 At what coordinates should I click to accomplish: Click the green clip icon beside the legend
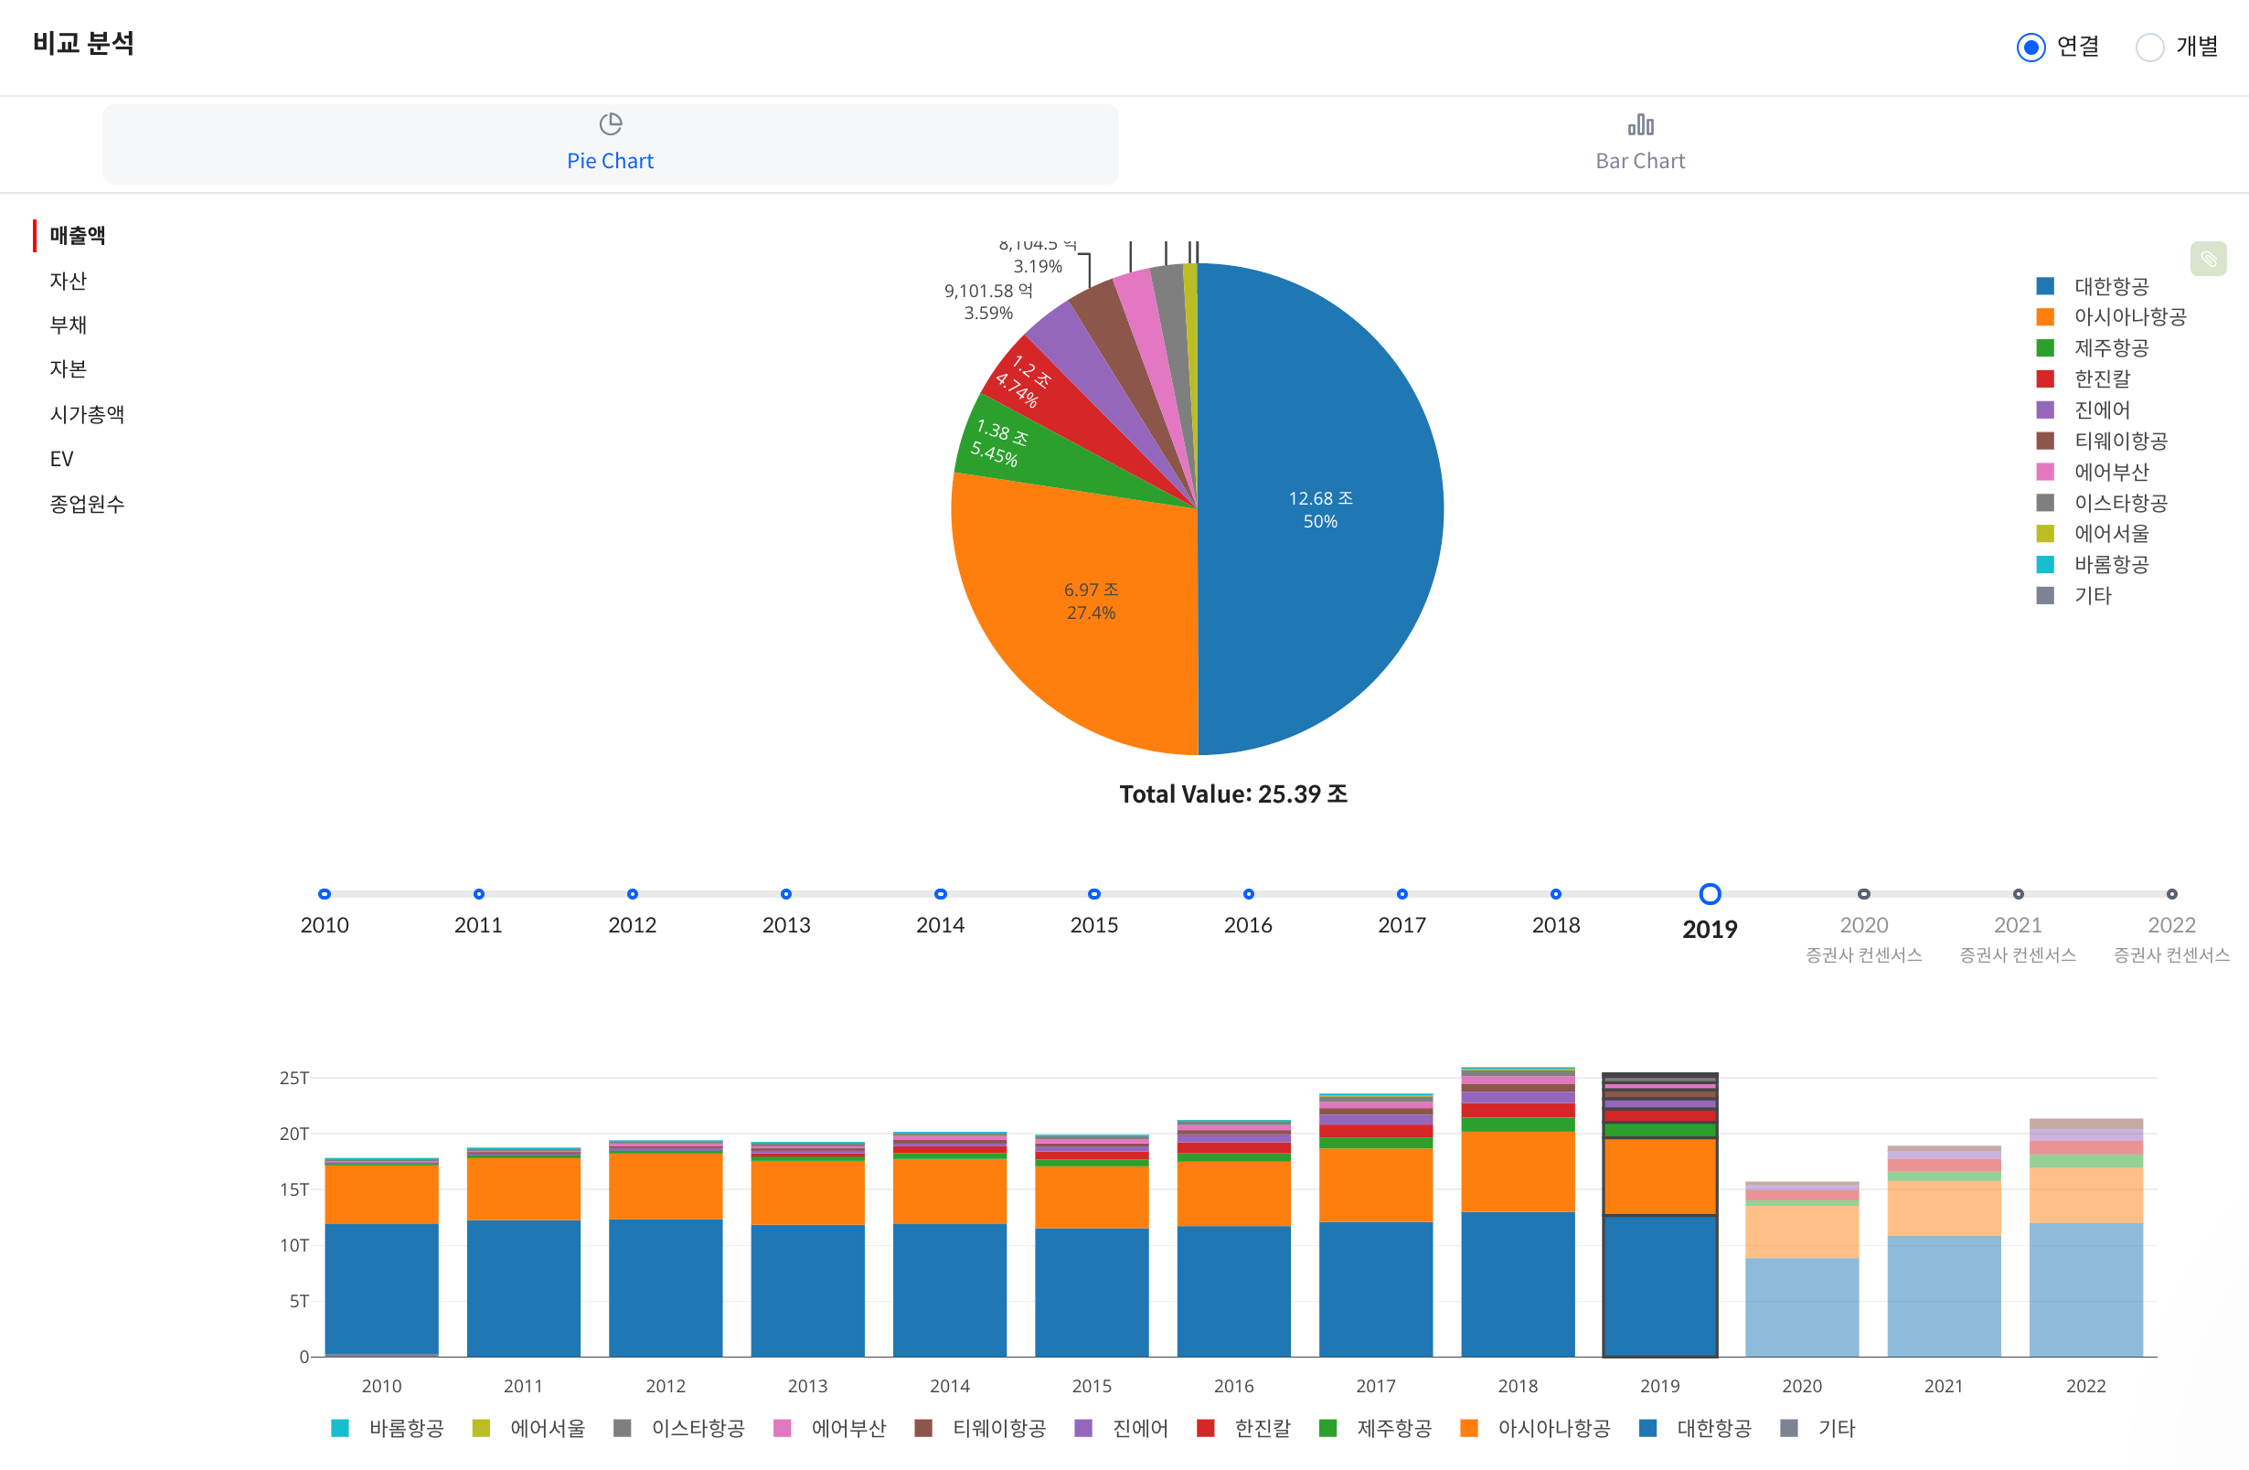pos(2209,259)
